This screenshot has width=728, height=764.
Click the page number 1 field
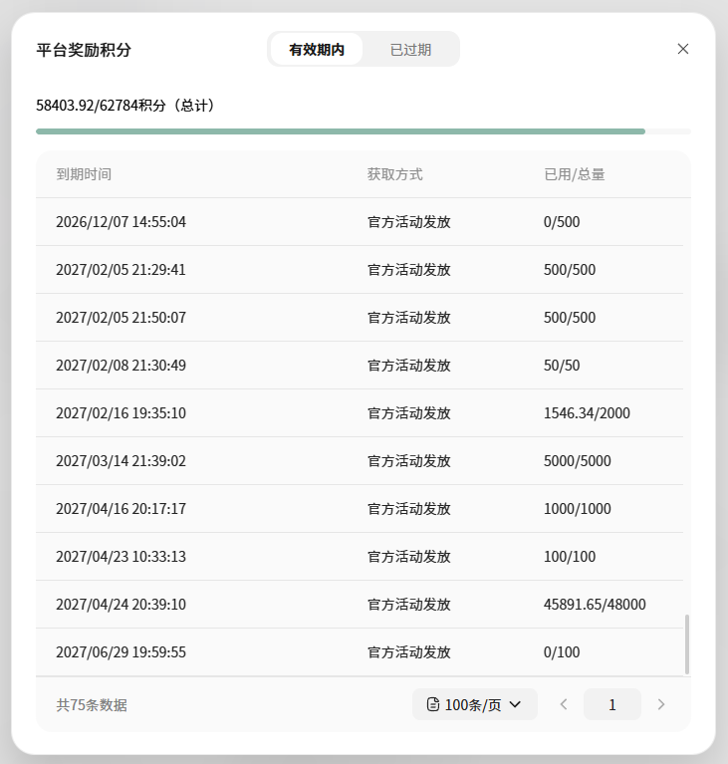pyautogui.click(x=612, y=704)
